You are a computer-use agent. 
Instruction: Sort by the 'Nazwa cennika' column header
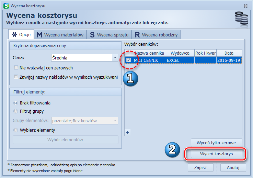149,53
